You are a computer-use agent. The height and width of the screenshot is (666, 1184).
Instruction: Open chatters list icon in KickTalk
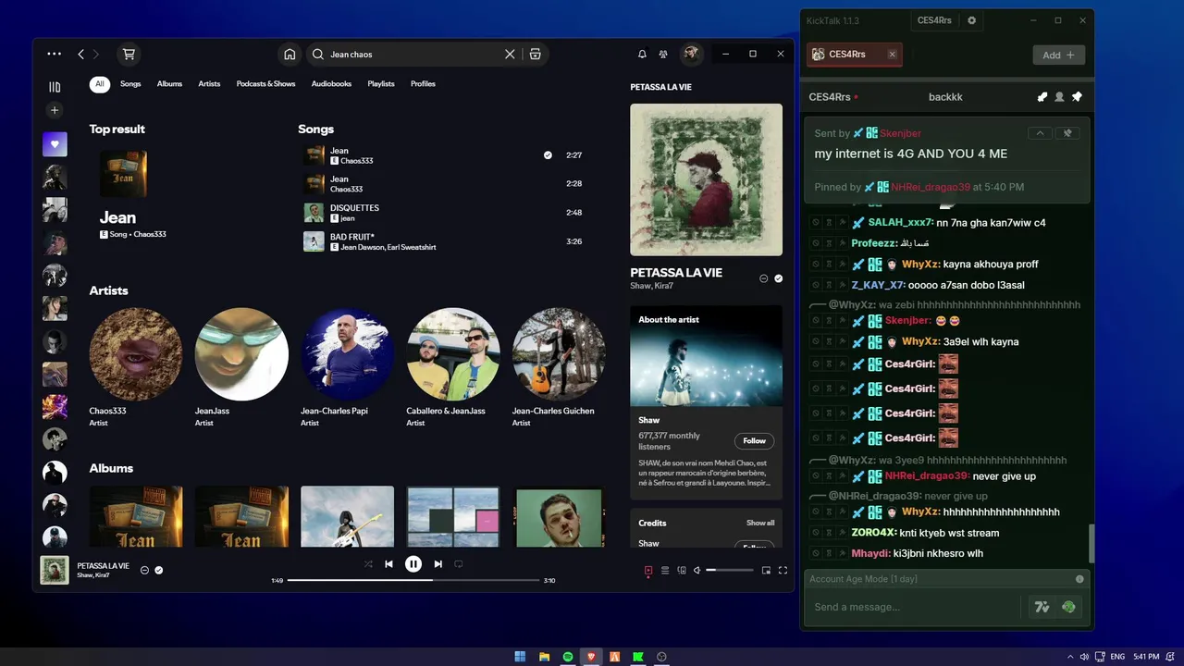[1059, 96]
